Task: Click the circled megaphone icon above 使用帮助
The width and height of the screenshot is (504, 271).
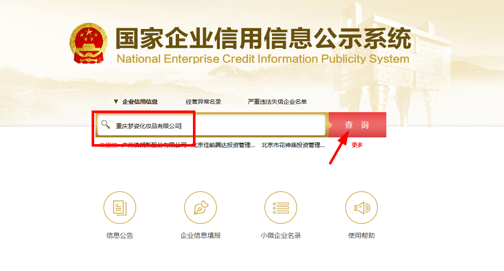Action: pyautogui.click(x=362, y=207)
